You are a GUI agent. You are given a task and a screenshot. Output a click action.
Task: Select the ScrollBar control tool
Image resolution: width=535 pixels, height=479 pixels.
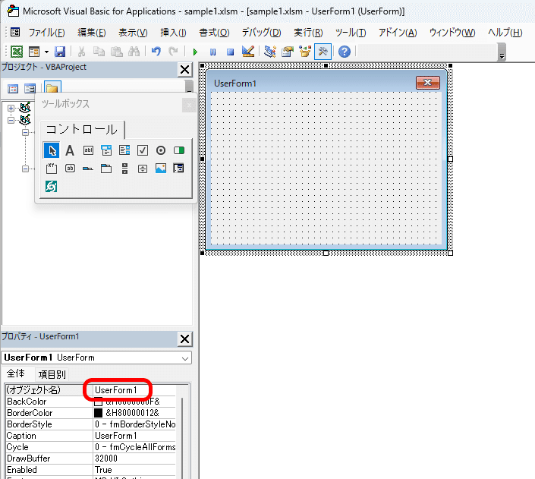pos(124,169)
